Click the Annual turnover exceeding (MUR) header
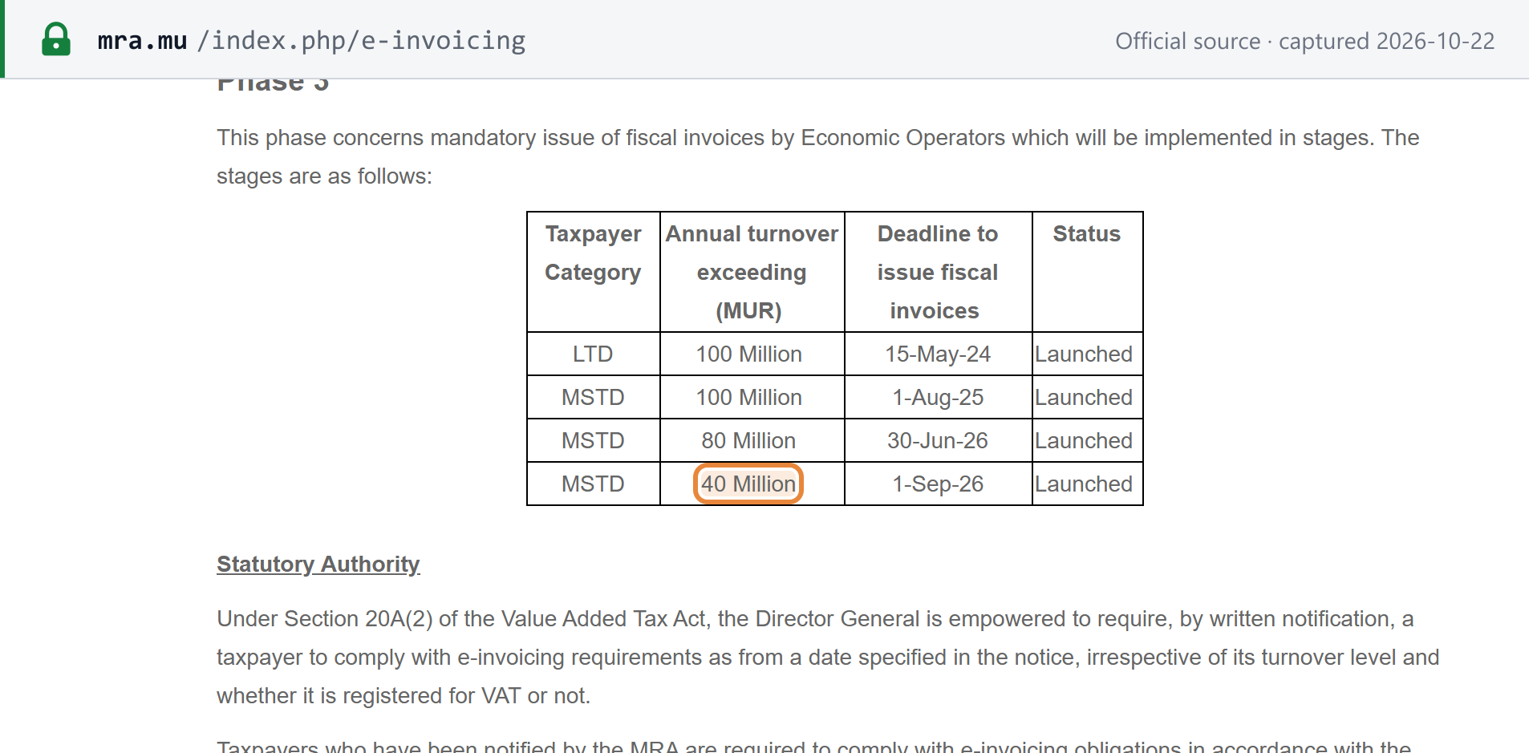 click(x=752, y=272)
